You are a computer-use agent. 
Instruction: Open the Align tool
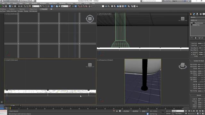pyautogui.click(x=109, y=6)
